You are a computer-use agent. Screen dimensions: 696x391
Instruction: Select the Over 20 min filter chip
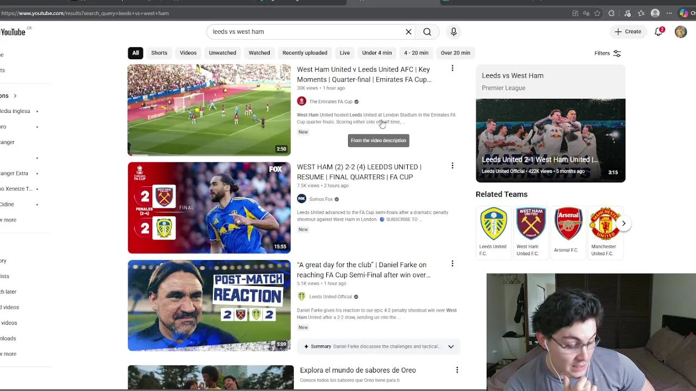tap(456, 53)
